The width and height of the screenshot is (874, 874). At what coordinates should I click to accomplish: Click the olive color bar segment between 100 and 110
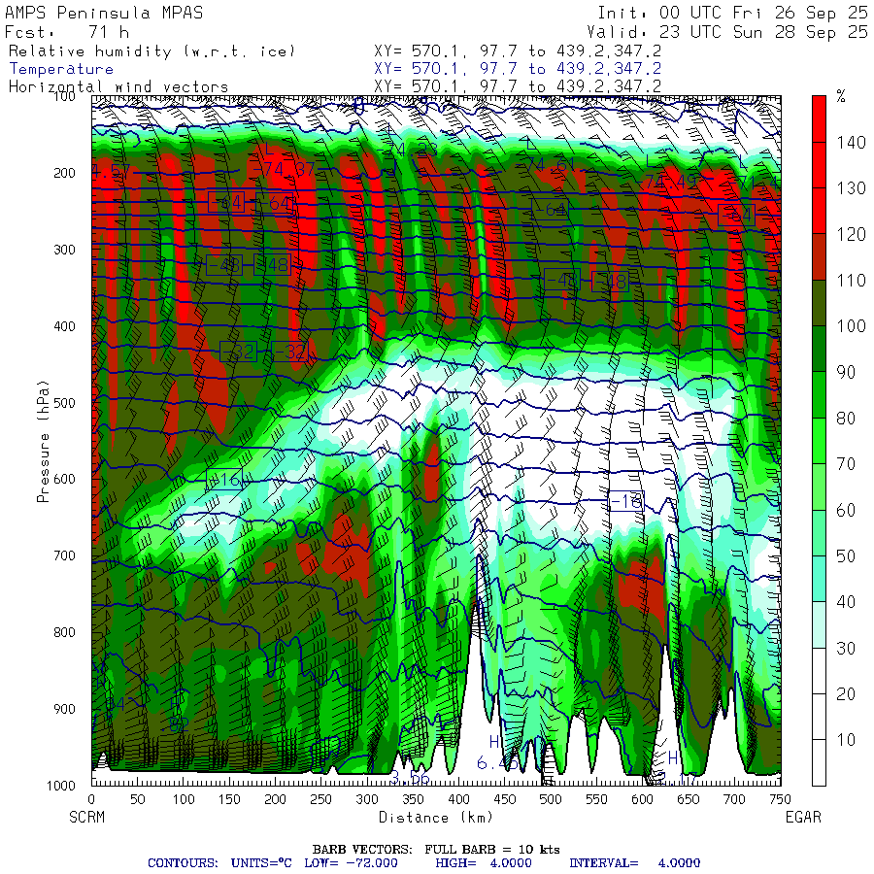(x=819, y=303)
